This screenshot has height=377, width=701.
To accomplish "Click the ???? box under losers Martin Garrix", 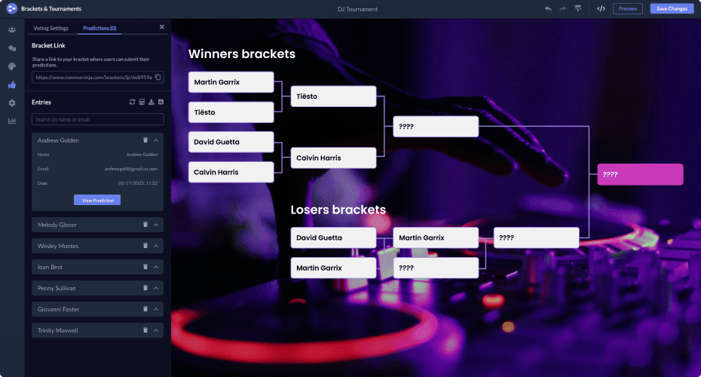I will pos(436,268).
